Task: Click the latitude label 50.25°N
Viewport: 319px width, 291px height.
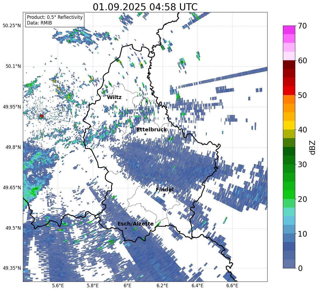Action: pyautogui.click(x=12, y=26)
